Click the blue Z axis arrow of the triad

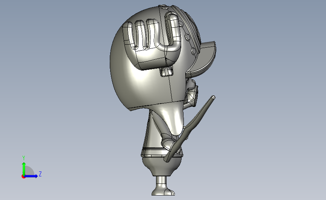tap(31, 176)
